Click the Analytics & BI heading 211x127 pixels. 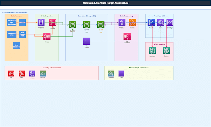click(159, 16)
